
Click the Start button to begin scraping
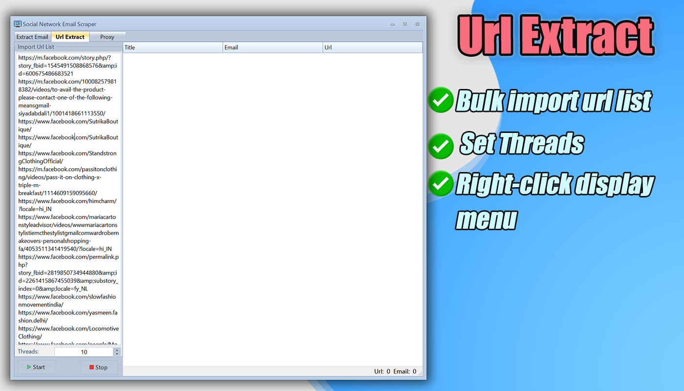point(36,367)
